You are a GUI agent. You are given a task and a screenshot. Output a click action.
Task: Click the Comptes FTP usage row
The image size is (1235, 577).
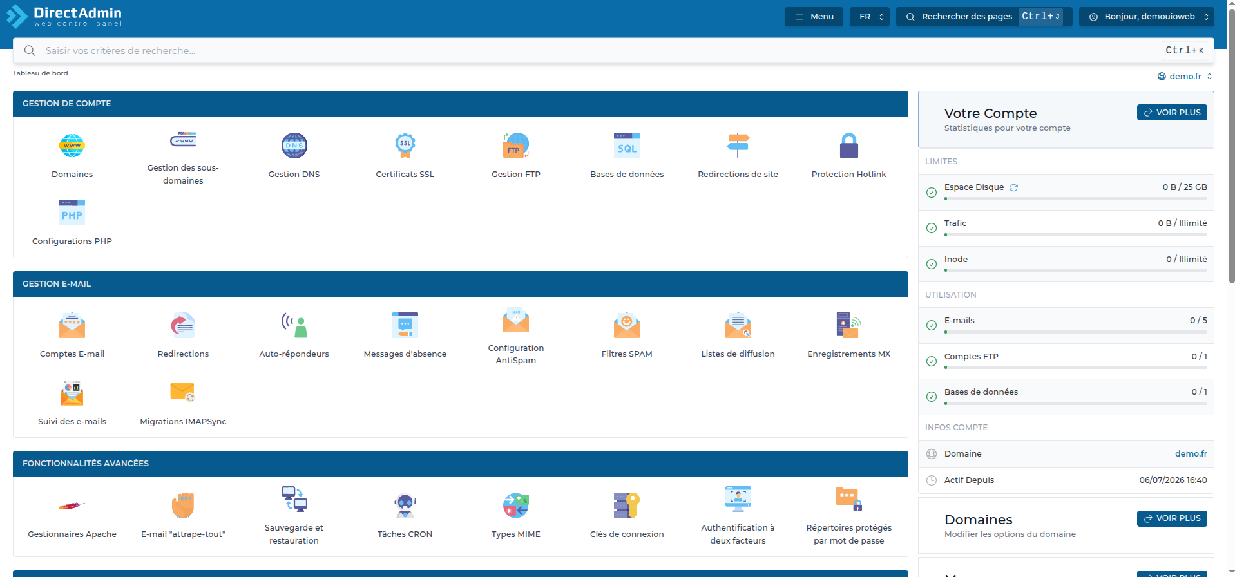[1066, 361]
